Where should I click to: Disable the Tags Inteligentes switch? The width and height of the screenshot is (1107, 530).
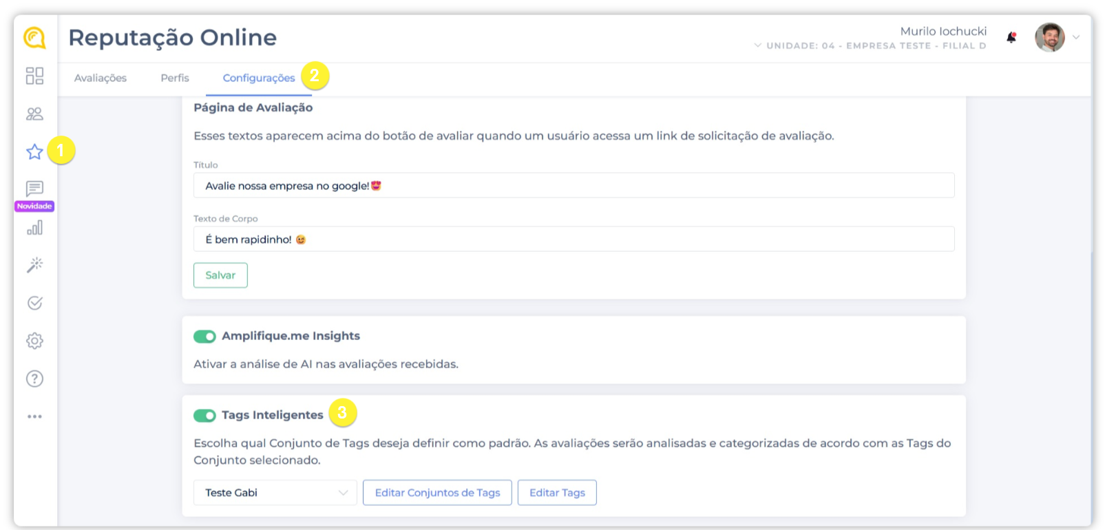[204, 415]
